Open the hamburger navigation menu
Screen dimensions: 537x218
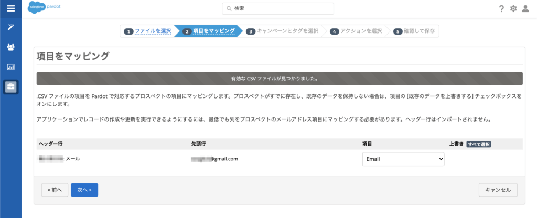point(10,8)
